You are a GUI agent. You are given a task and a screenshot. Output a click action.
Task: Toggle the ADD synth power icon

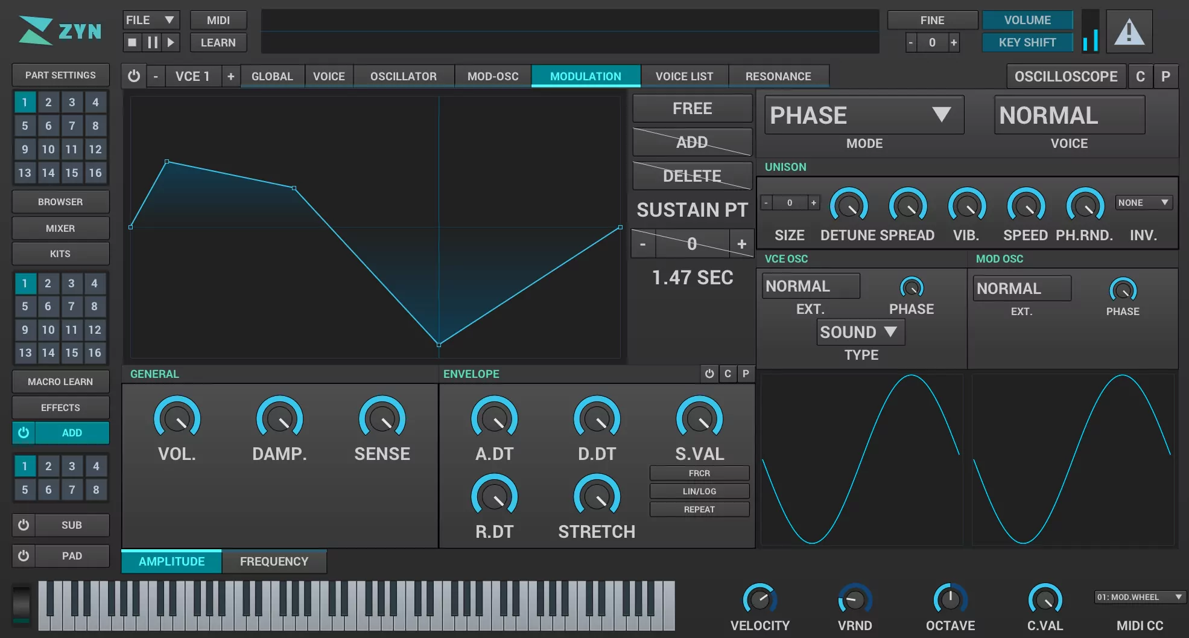click(x=24, y=433)
